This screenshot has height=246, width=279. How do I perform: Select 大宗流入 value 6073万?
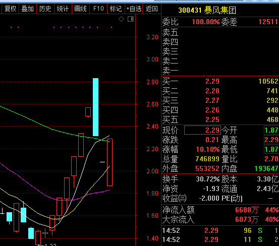coord(247,219)
